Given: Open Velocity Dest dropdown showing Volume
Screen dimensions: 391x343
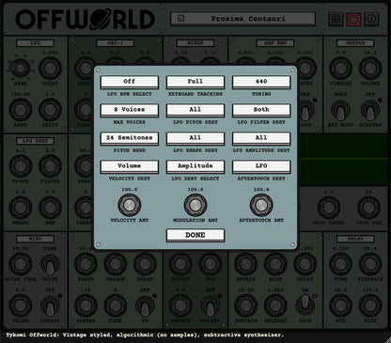Looking at the screenshot, I should pos(130,166).
